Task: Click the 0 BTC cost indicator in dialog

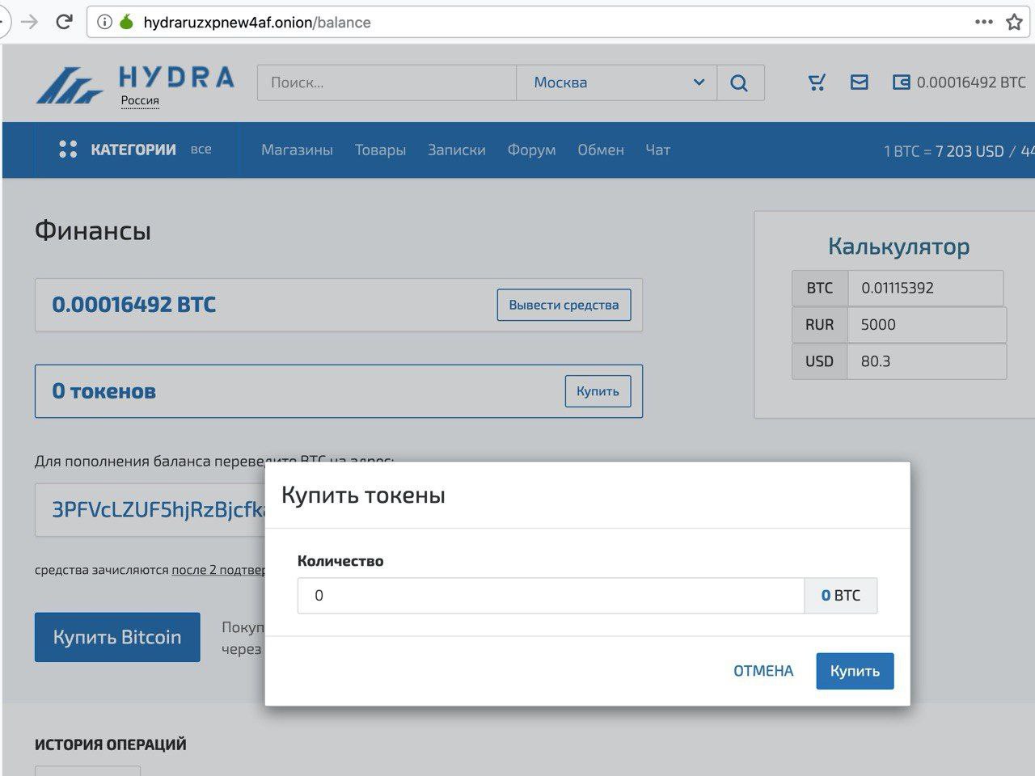Action: (x=841, y=596)
